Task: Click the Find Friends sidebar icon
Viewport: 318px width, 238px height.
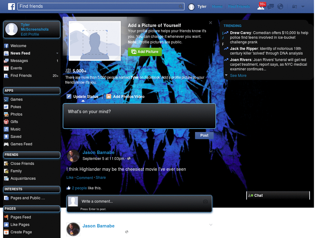Action: [6, 76]
